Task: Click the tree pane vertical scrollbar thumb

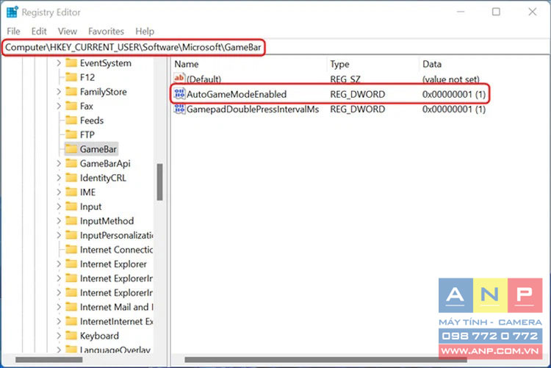Action: tap(160, 181)
